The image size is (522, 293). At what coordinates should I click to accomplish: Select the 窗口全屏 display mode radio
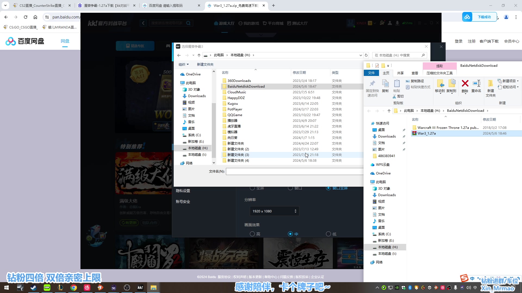click(328, 188)
